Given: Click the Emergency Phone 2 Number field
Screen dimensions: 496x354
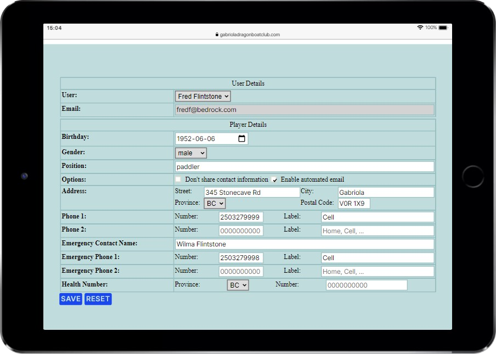Looking at the screenshot, I should tap(241, 272).
